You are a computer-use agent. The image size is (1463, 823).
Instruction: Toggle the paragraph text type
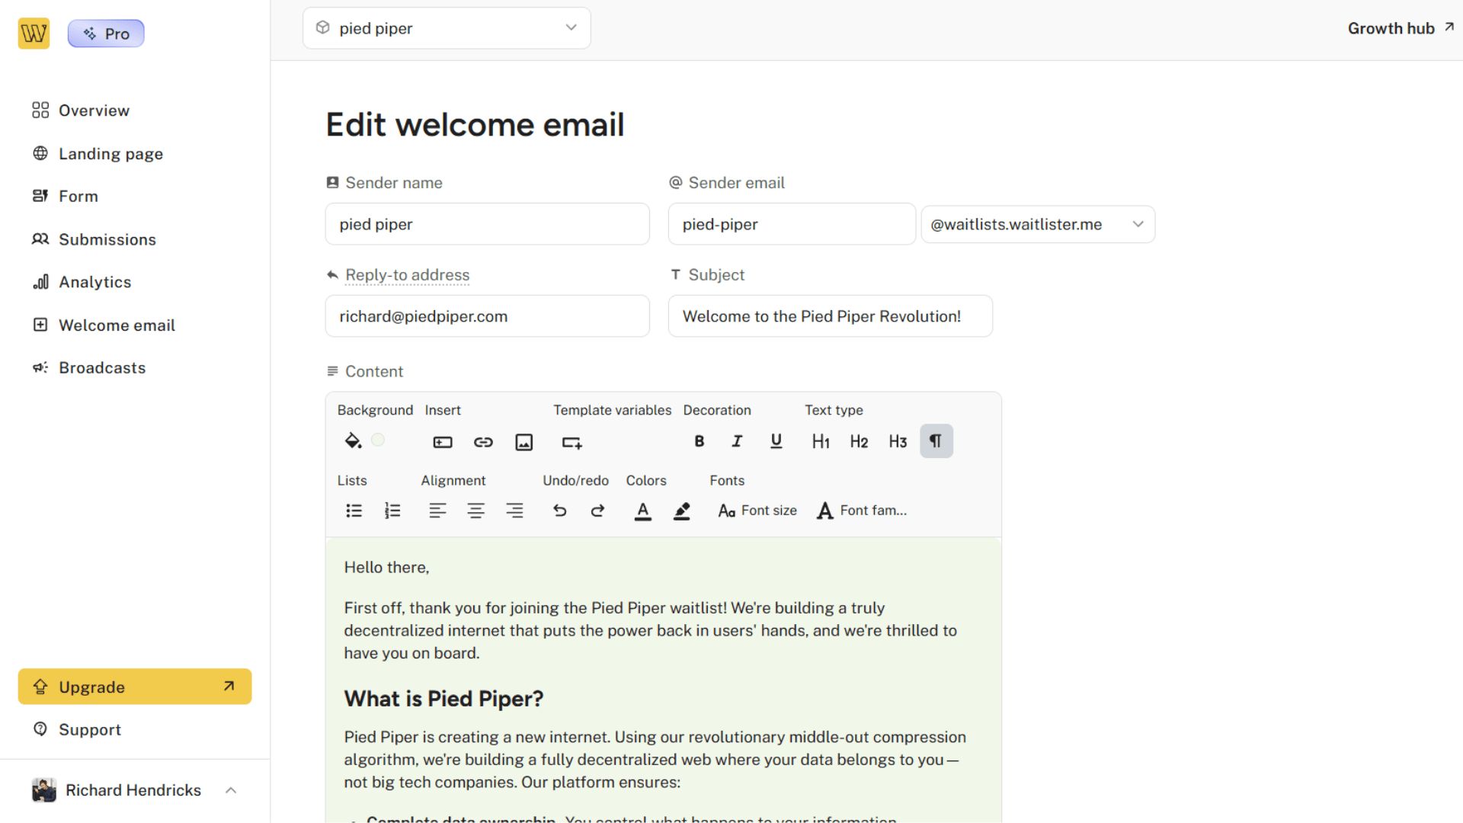click(936, 441)
